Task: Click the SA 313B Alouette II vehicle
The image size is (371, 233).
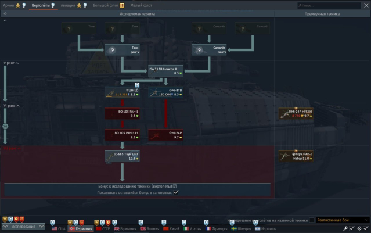Action: 166,71
